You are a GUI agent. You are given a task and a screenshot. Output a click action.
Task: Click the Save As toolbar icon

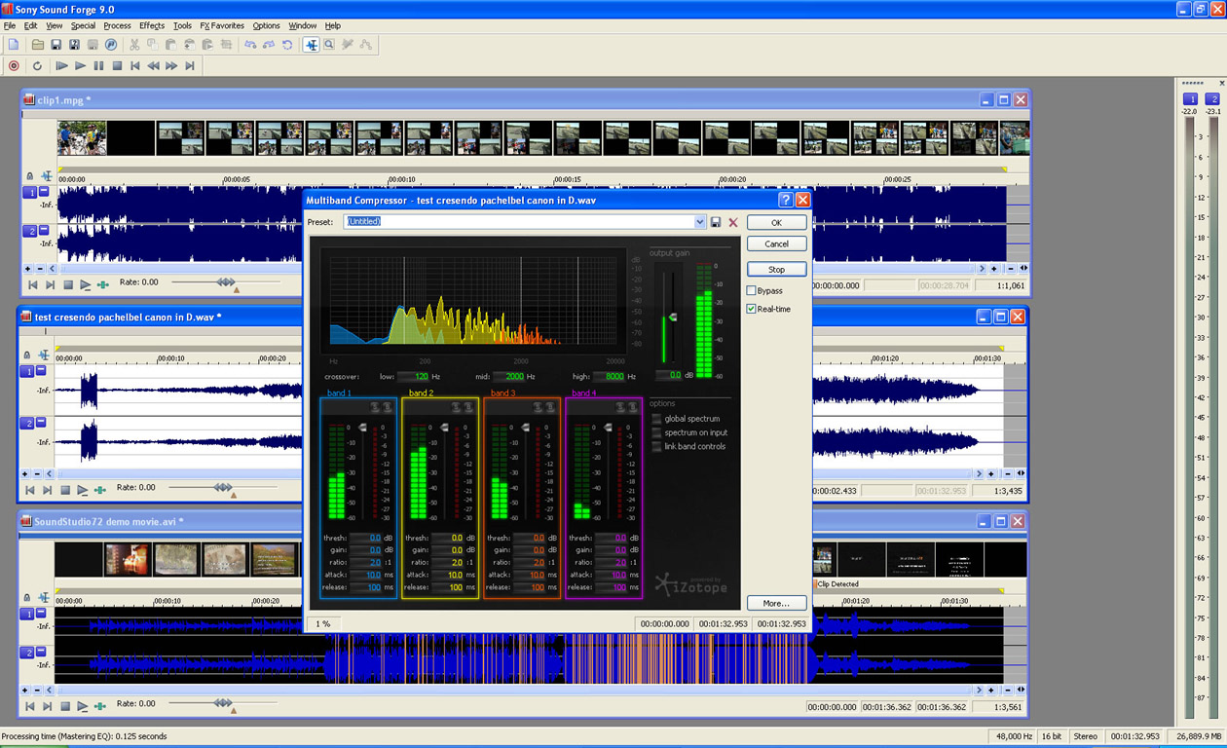74,45
